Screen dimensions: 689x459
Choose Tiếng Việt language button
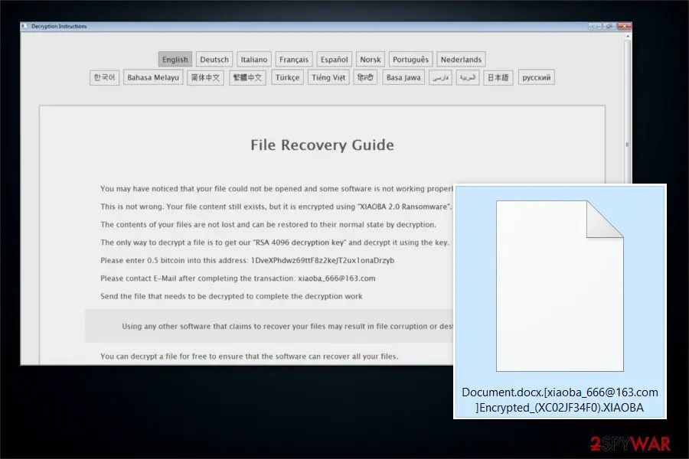point(328,78)
